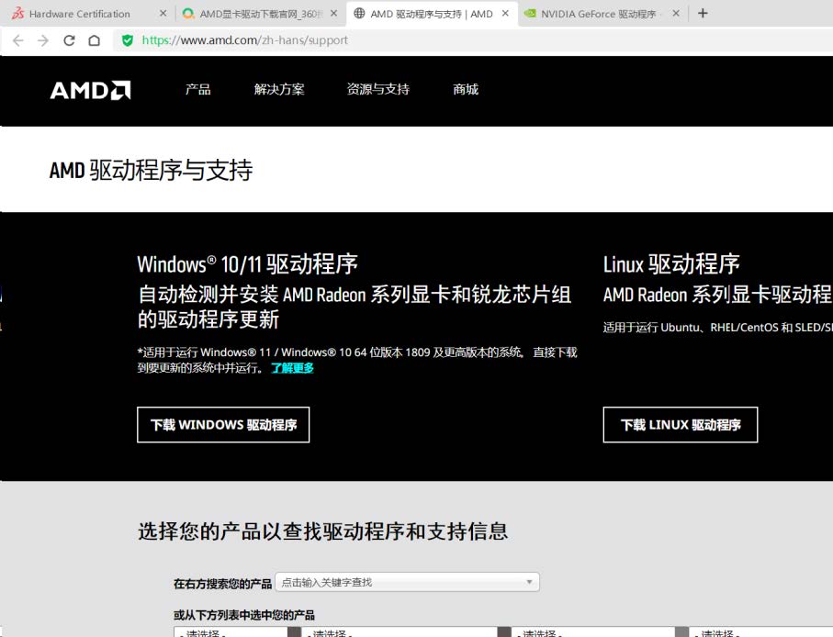The image size is (833, 637).
Task: Go to the browser home icon
Action: click(94, 41)
